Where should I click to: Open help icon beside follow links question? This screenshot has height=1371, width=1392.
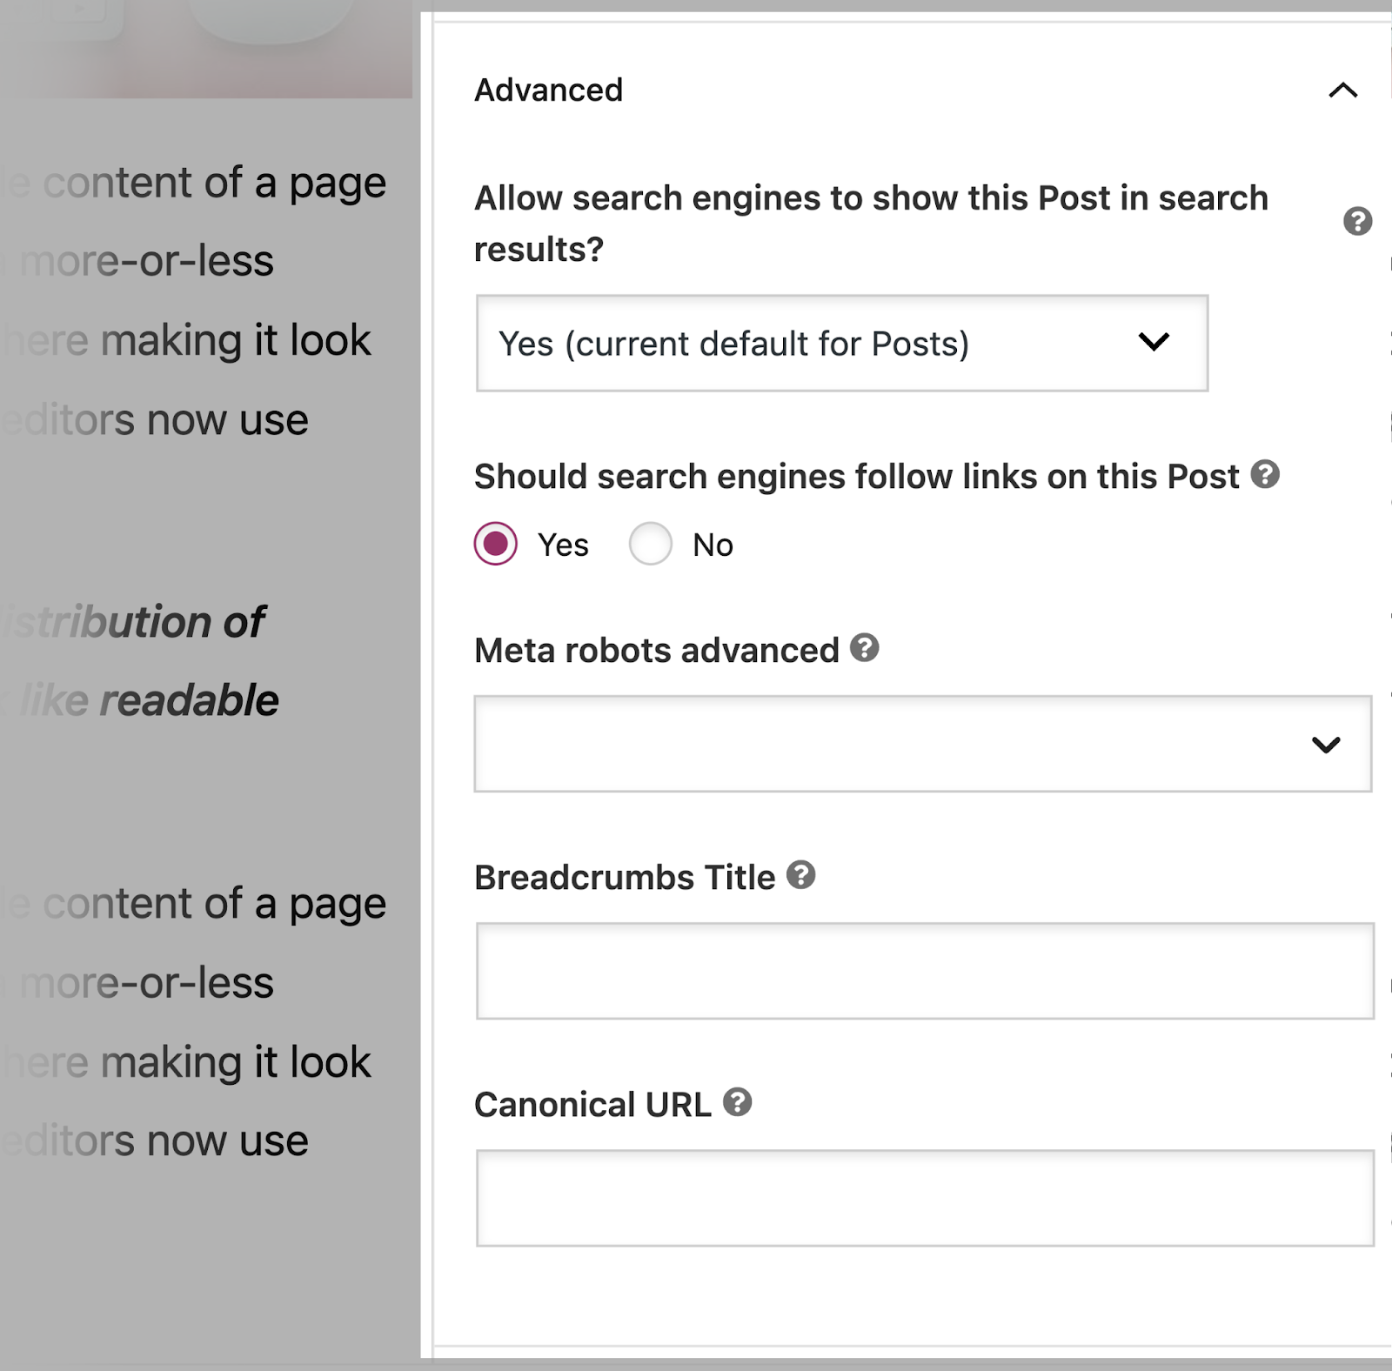click(1265, 474)
